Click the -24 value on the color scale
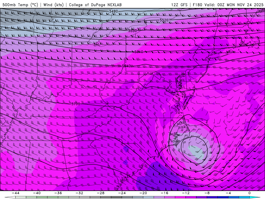 [x=122, y=193]
